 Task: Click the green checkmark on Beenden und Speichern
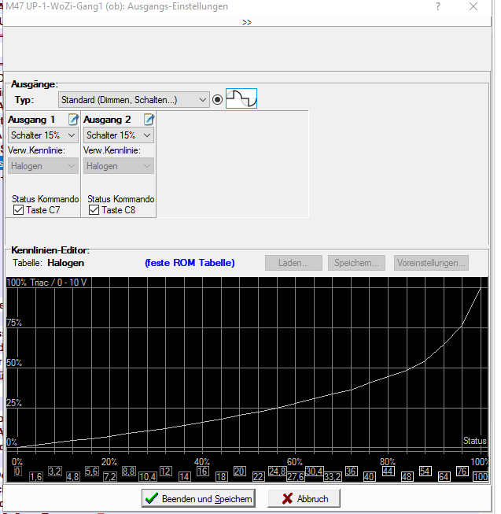(151, 498)
